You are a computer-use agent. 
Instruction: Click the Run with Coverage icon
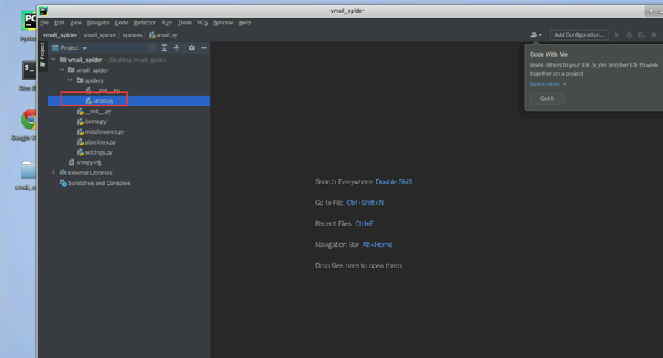[642, 35]
